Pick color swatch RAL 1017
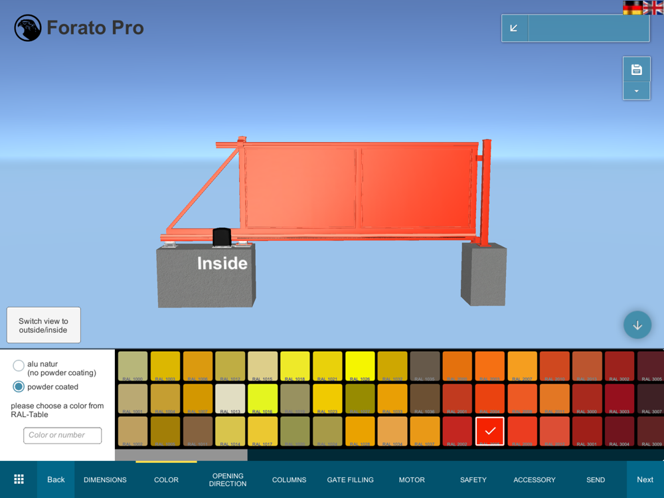Screen dimensions: 664x498 pos(262,431)
